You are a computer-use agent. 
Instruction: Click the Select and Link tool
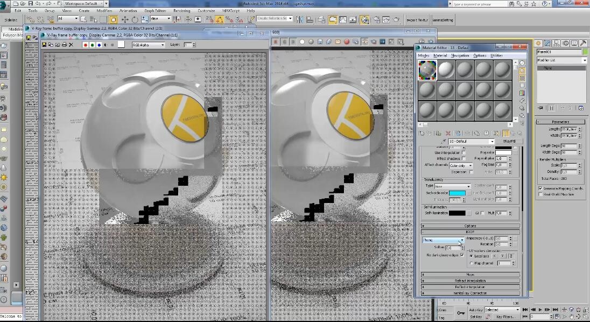(31, 19)
